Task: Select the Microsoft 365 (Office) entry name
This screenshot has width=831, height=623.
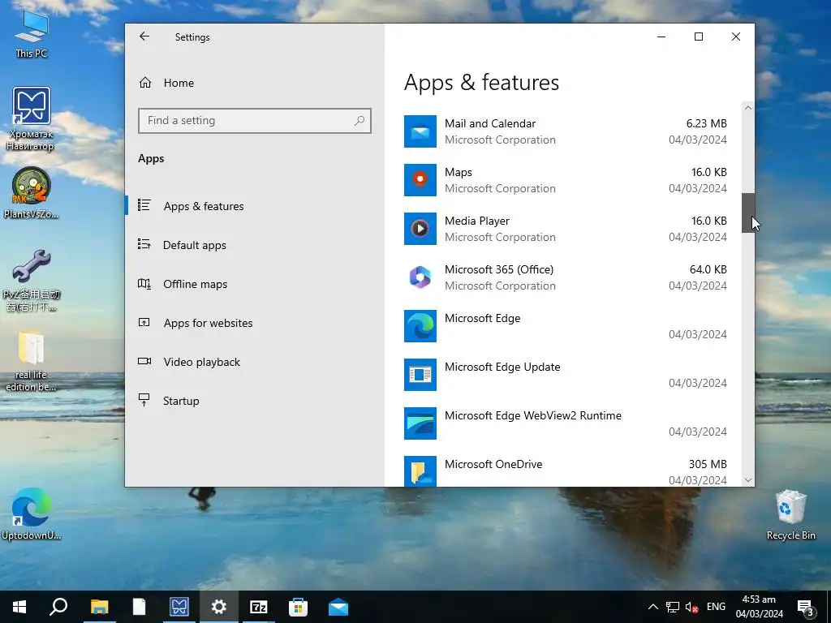Action: coord(499,269)
